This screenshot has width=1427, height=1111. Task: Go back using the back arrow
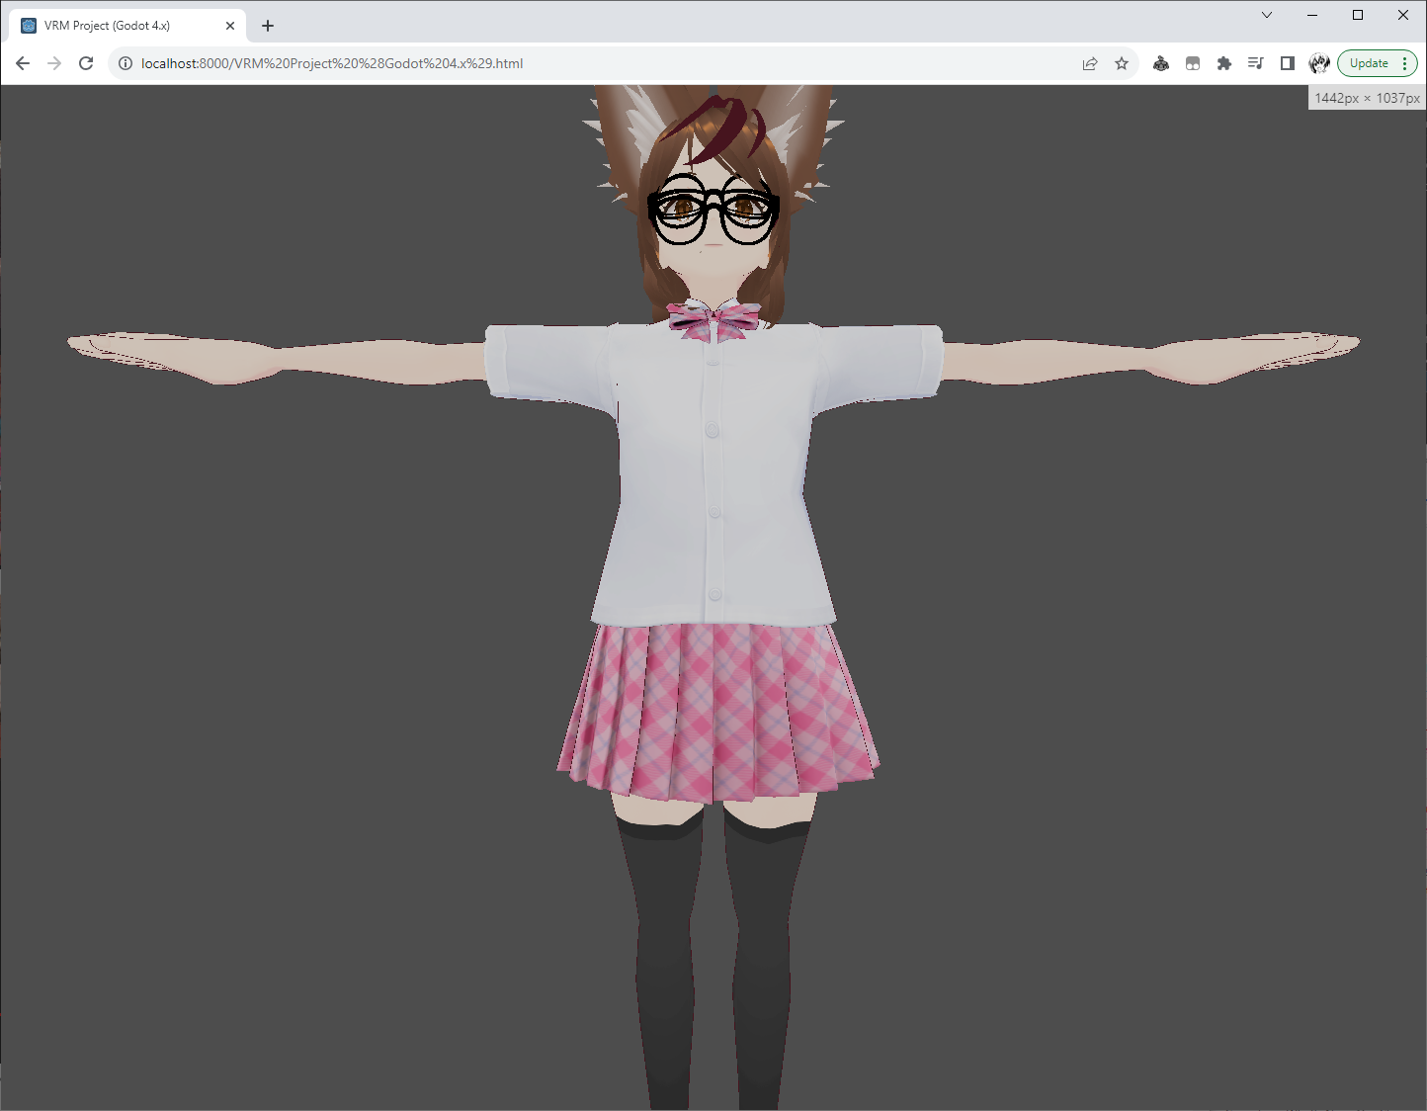tap(22, 62)
